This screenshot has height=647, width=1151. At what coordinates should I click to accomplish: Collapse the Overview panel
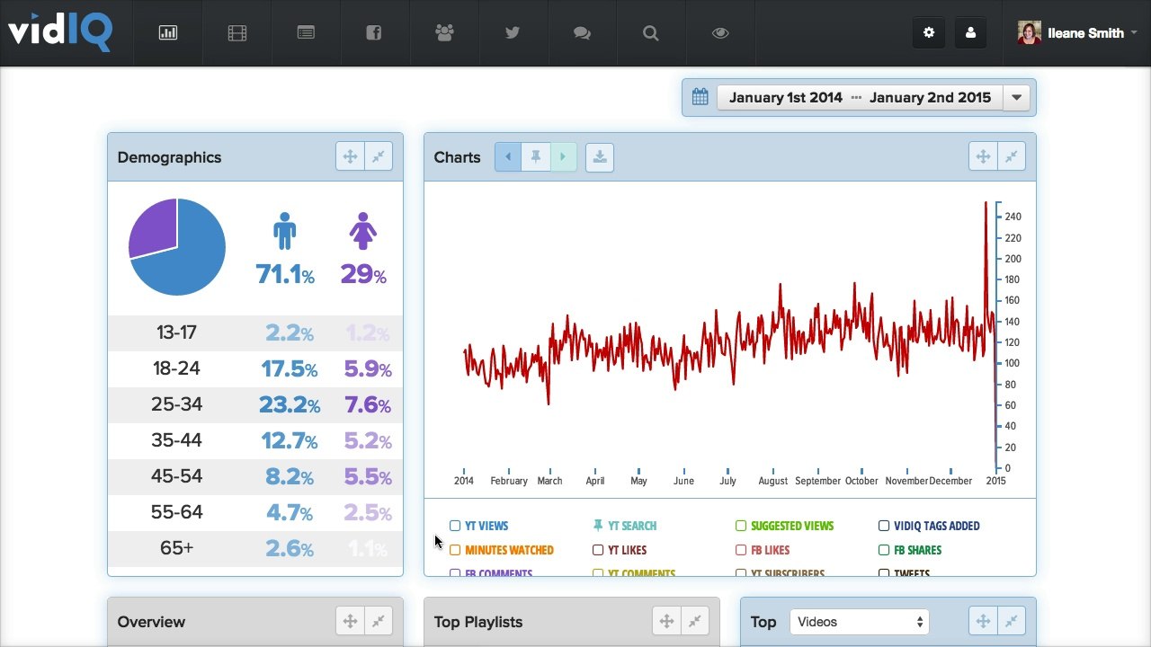pos(379,621)
